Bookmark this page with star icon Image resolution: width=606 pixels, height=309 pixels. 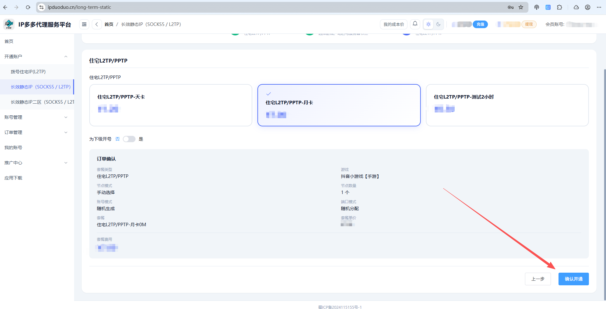521,7
